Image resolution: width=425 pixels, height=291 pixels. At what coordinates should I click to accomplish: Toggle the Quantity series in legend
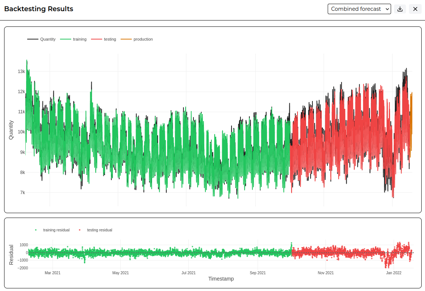point(41,39)
